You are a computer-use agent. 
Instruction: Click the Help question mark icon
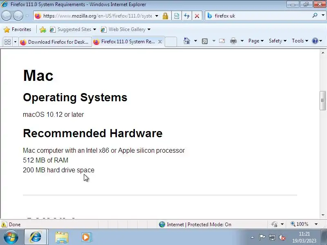(x=315, y=41)
